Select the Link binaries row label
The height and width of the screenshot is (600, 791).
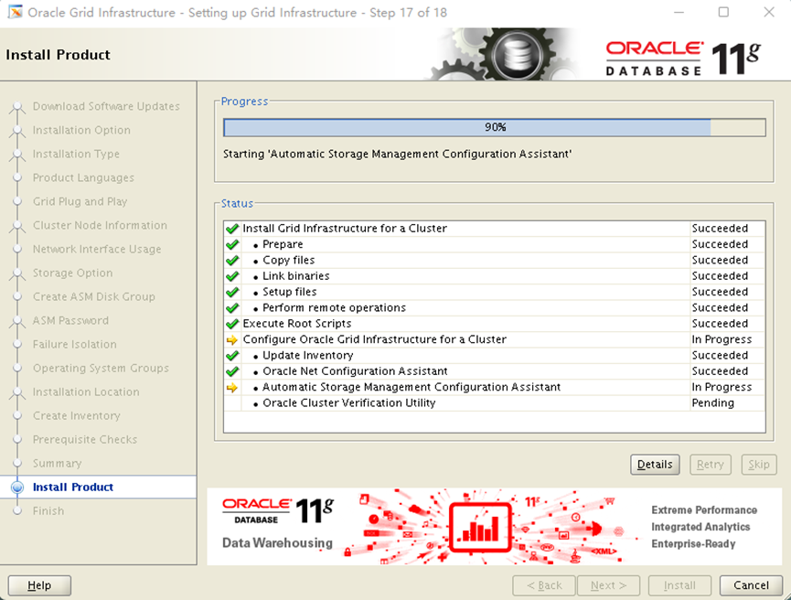point(296,276)
